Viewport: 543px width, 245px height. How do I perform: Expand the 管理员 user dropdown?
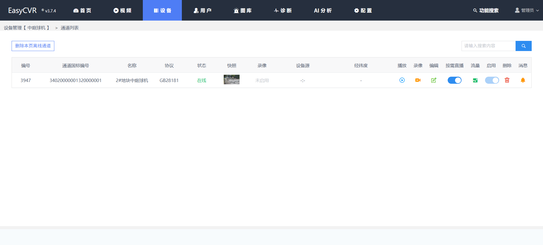[x=527, y=10]
